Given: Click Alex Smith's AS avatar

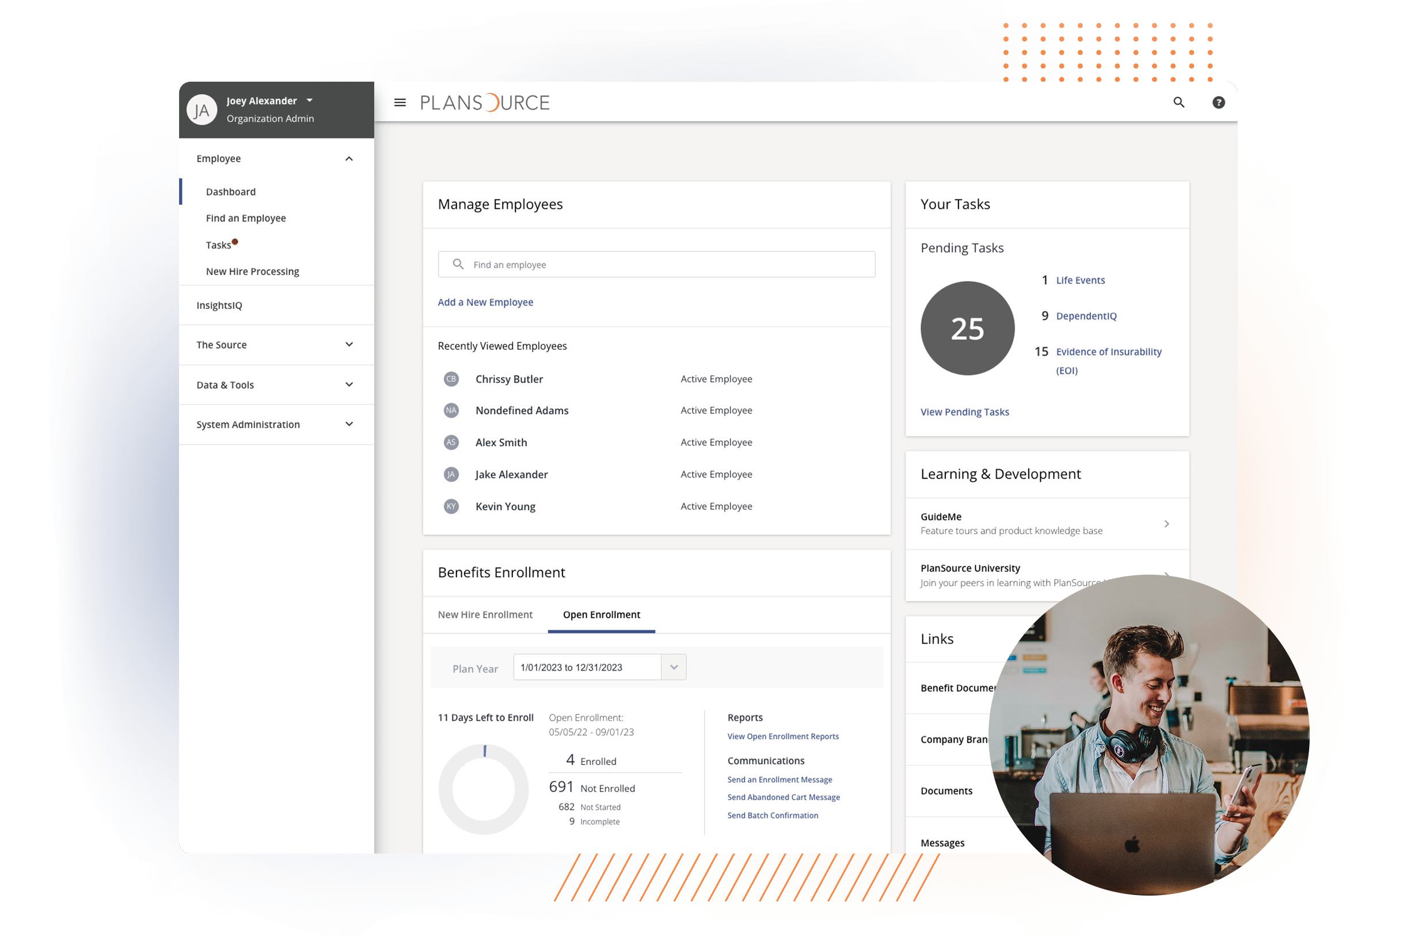Looking at the screenshot, I should [451, 442].
